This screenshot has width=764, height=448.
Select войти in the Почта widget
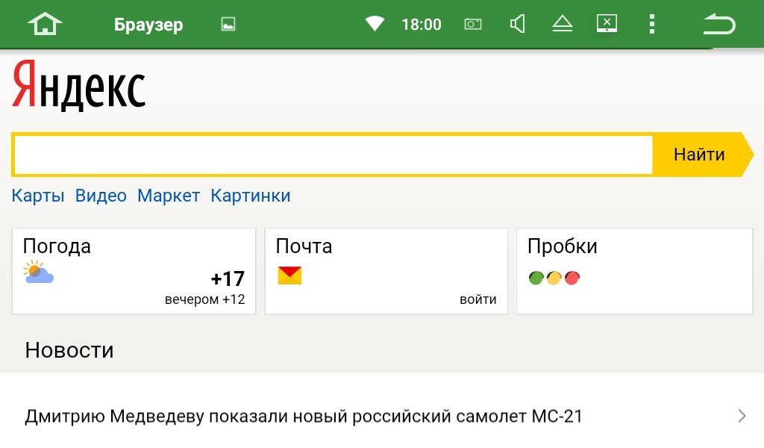(478, 299)
